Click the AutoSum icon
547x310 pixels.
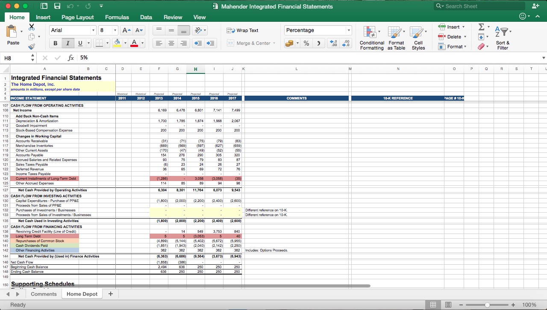[x=482, y=26]
